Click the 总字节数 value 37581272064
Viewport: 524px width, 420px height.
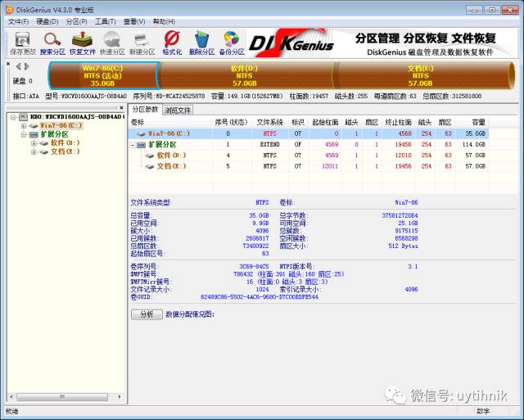point(400,216)
